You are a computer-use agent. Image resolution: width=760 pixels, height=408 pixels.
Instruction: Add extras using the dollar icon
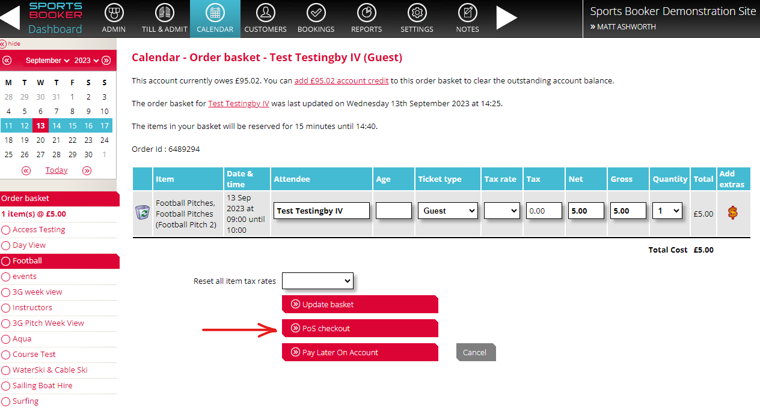pos(732,212)
